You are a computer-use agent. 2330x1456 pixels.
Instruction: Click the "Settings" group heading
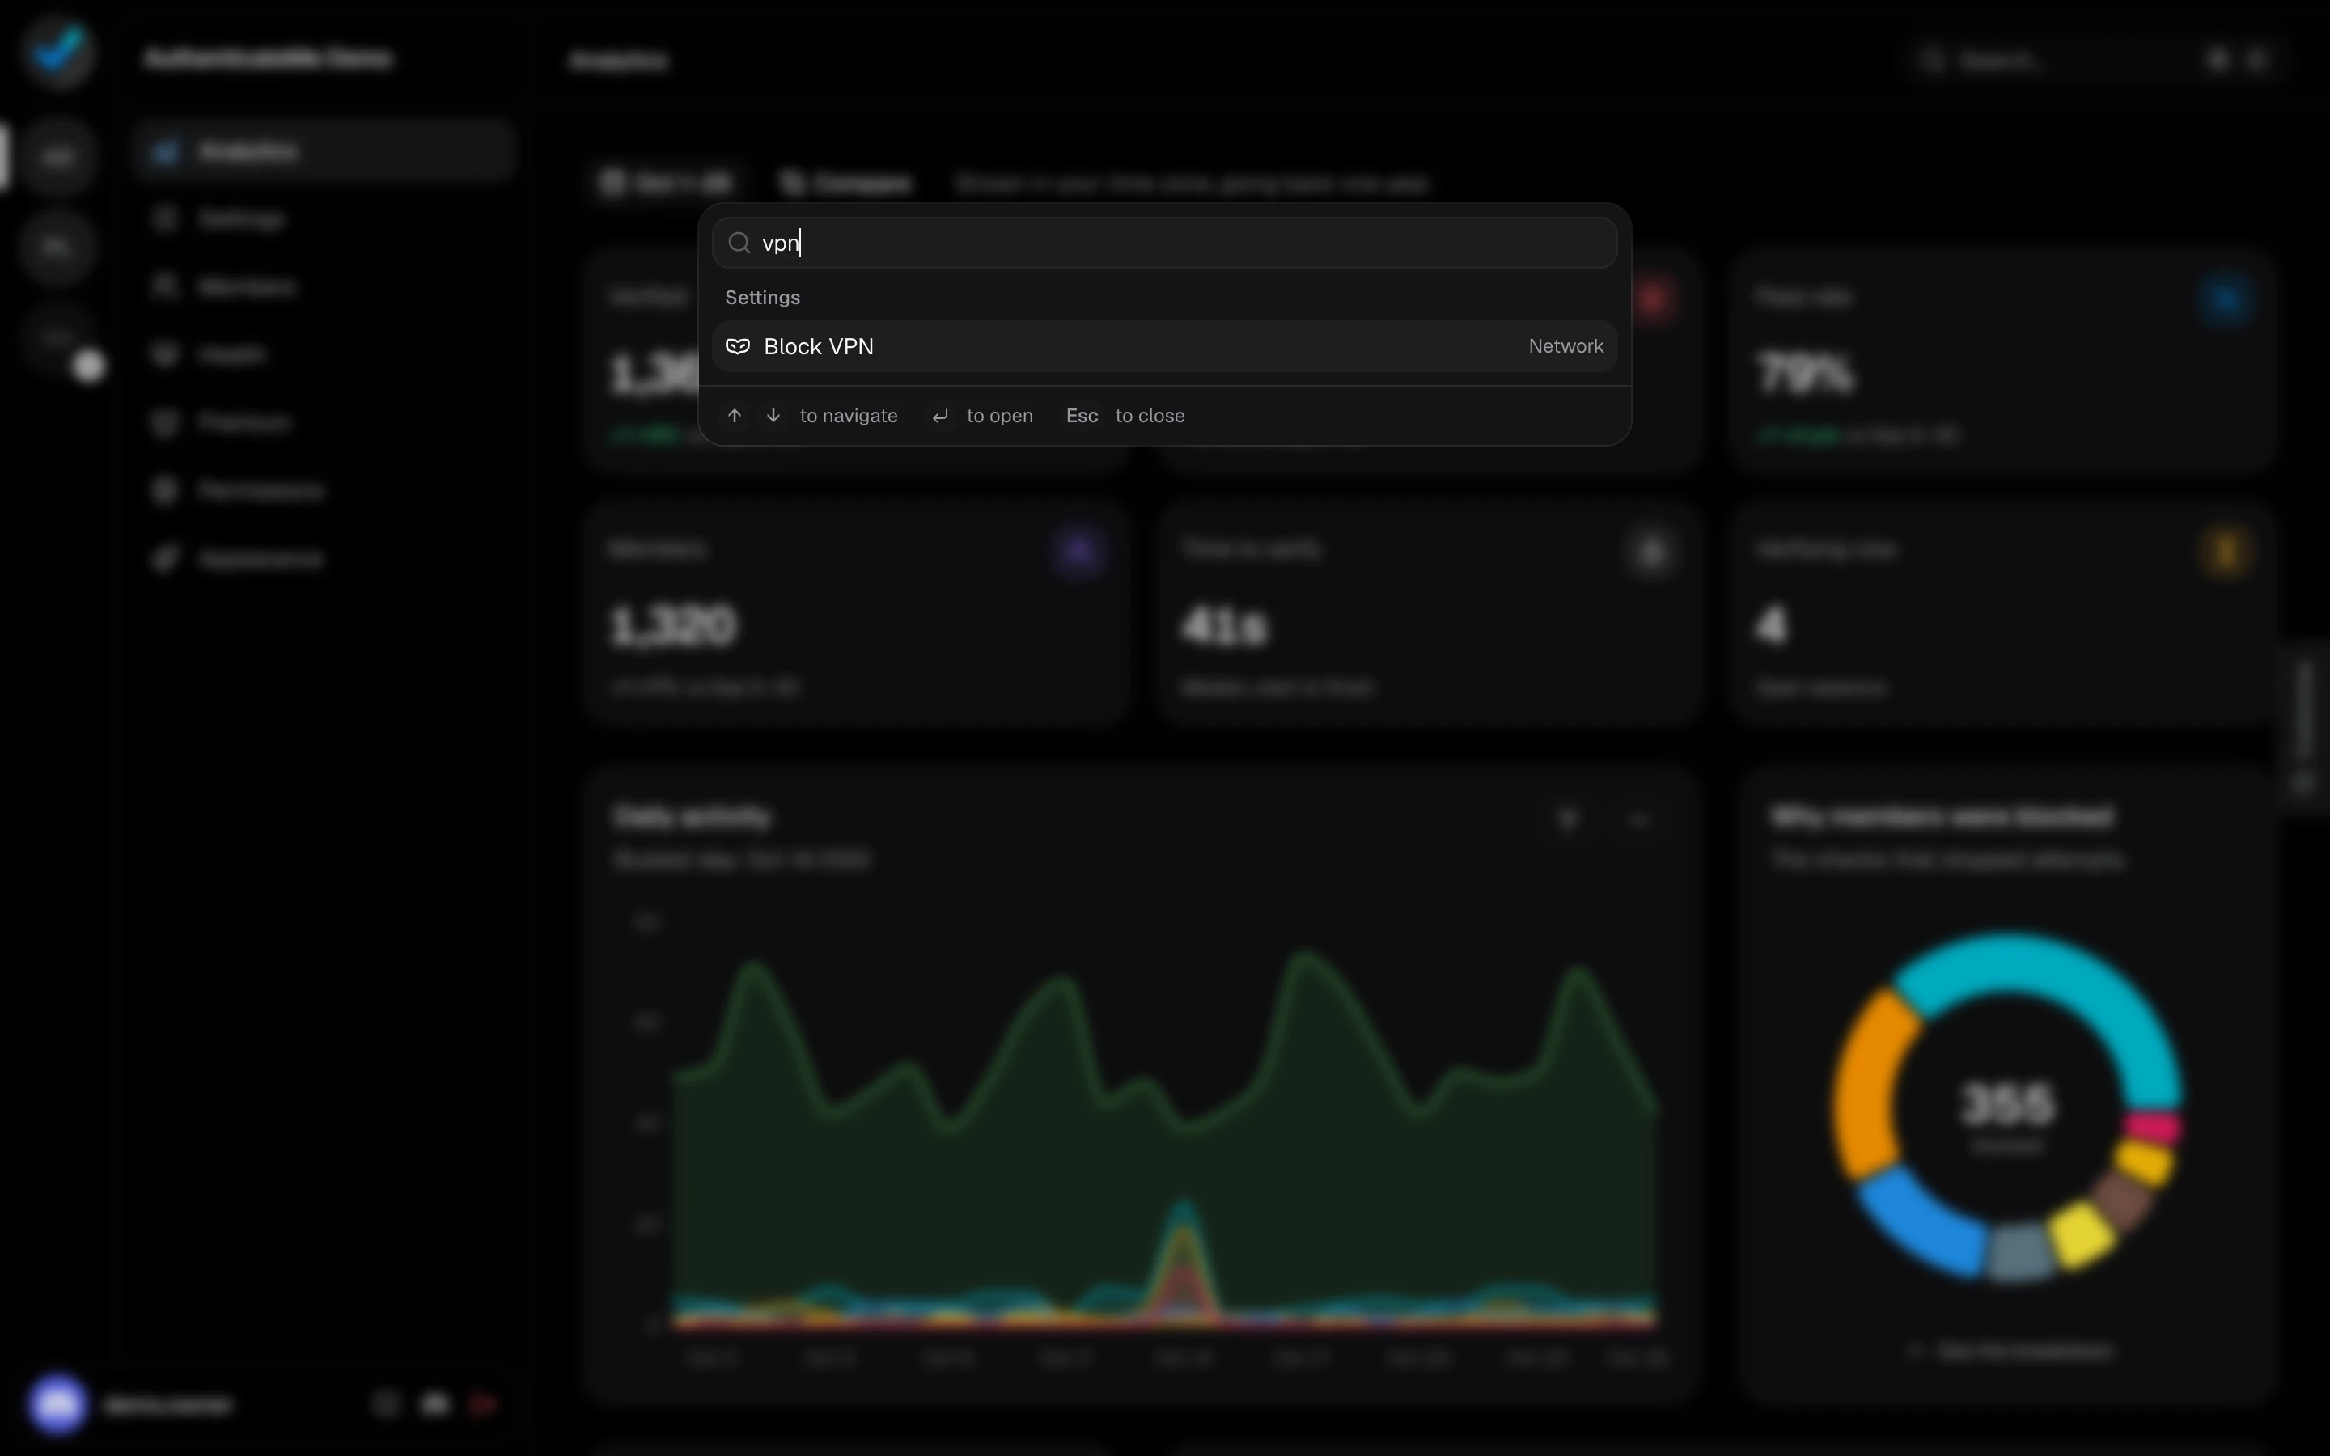[761, 298]
